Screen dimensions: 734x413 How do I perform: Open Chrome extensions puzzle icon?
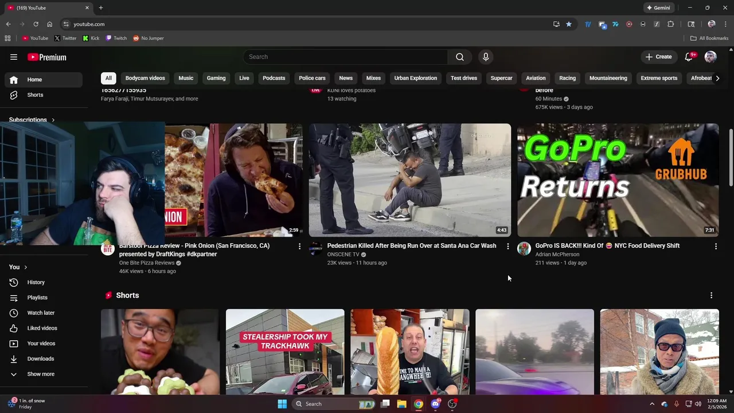pyautogui.click(x=670, y=24)
